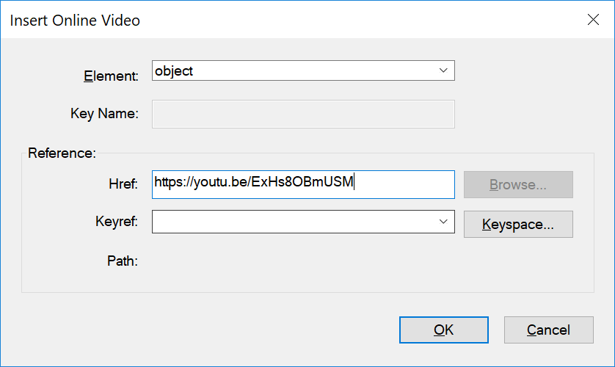Viewport: 615px width, 367px height.
Task: Click the grayed-out Key Name field
Action: (303, 114)
